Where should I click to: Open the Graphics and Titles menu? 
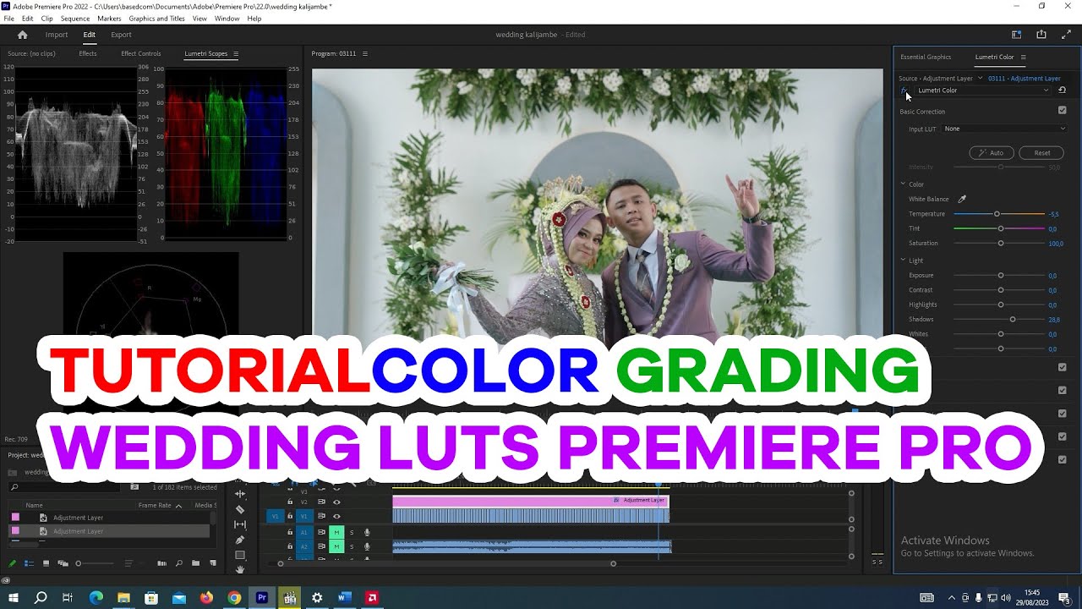click(156, 19)
